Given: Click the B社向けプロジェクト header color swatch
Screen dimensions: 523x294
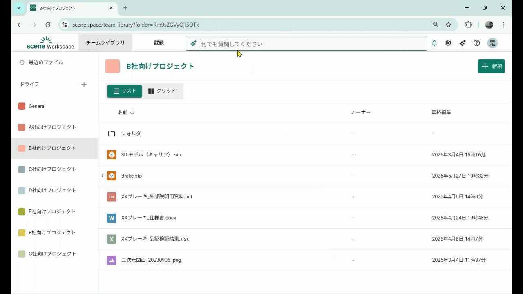Looking at the screenshot, I should pos(112,66).
